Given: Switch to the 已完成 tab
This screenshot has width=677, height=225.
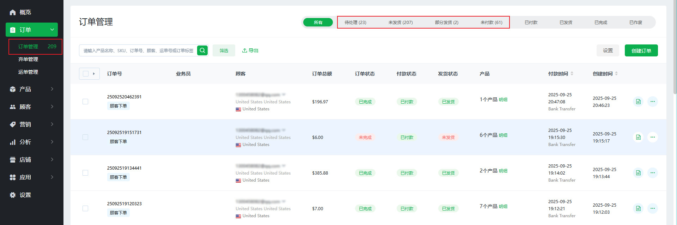Looking at the screenshot, I should tap(601, 22).
